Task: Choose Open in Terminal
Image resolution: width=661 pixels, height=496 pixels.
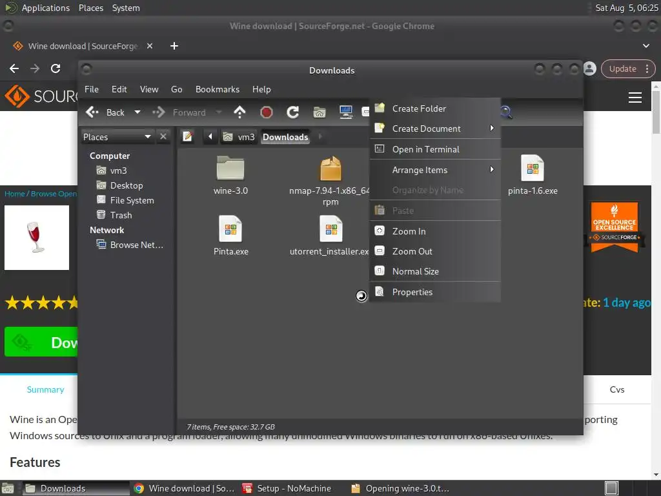Action: click(435, 149)
